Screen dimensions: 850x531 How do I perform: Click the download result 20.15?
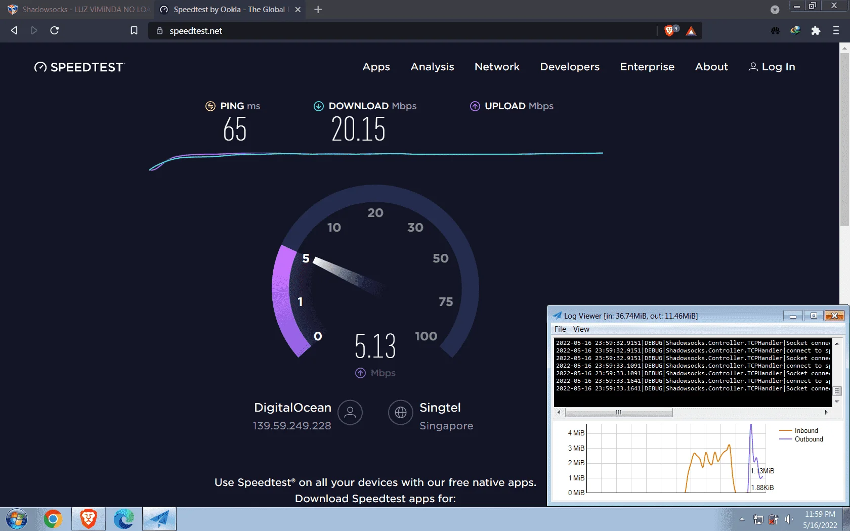pyautogui.click(x=358, y=129)
